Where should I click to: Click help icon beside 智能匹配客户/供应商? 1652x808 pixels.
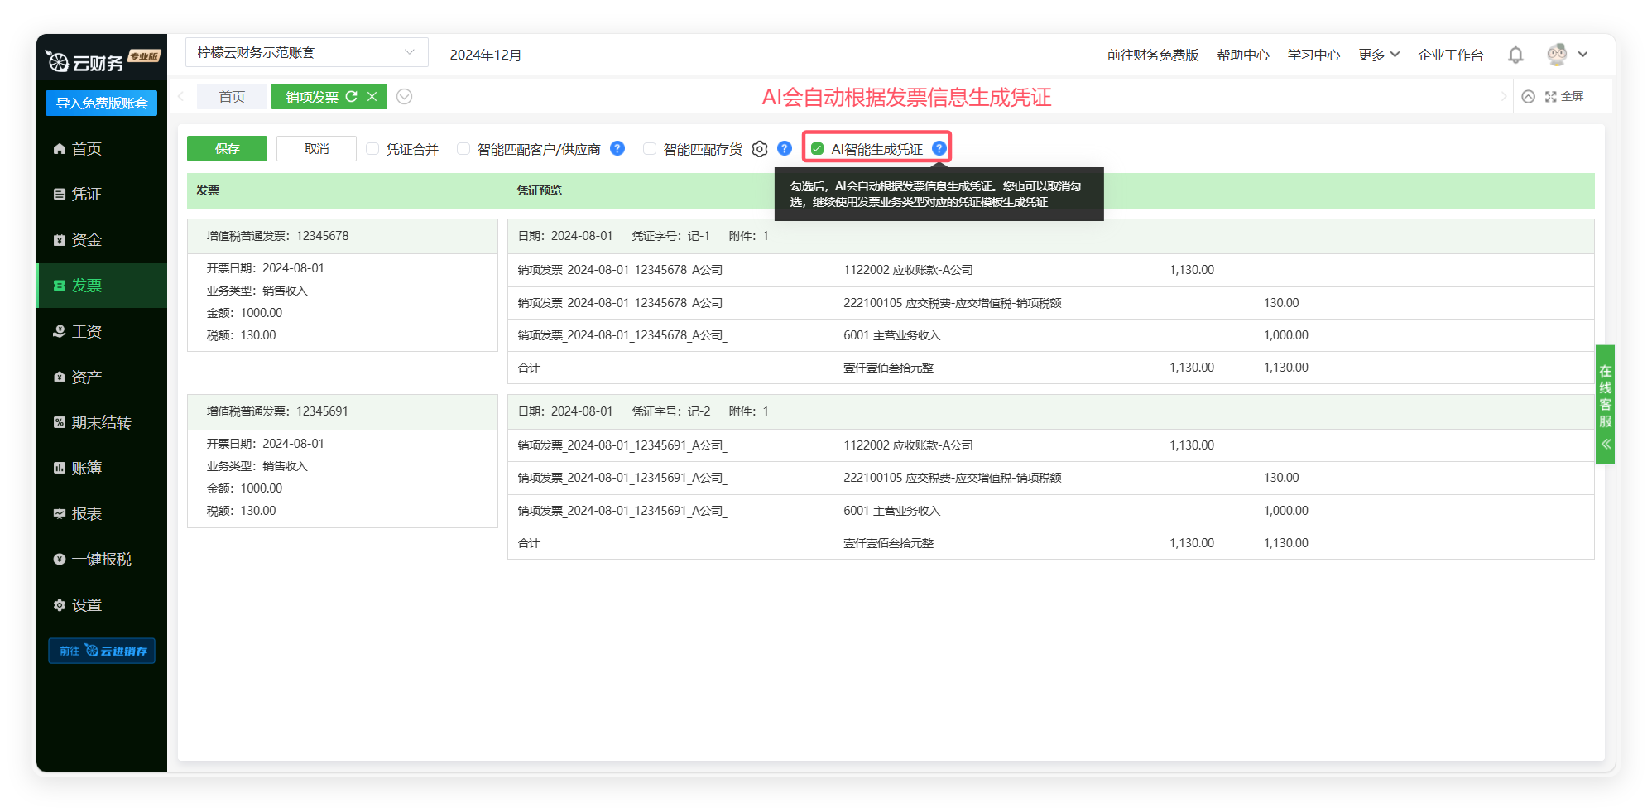[617, 148]
